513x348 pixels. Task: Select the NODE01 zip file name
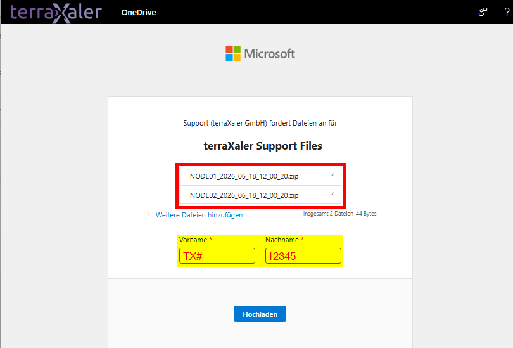coord(244,176)
